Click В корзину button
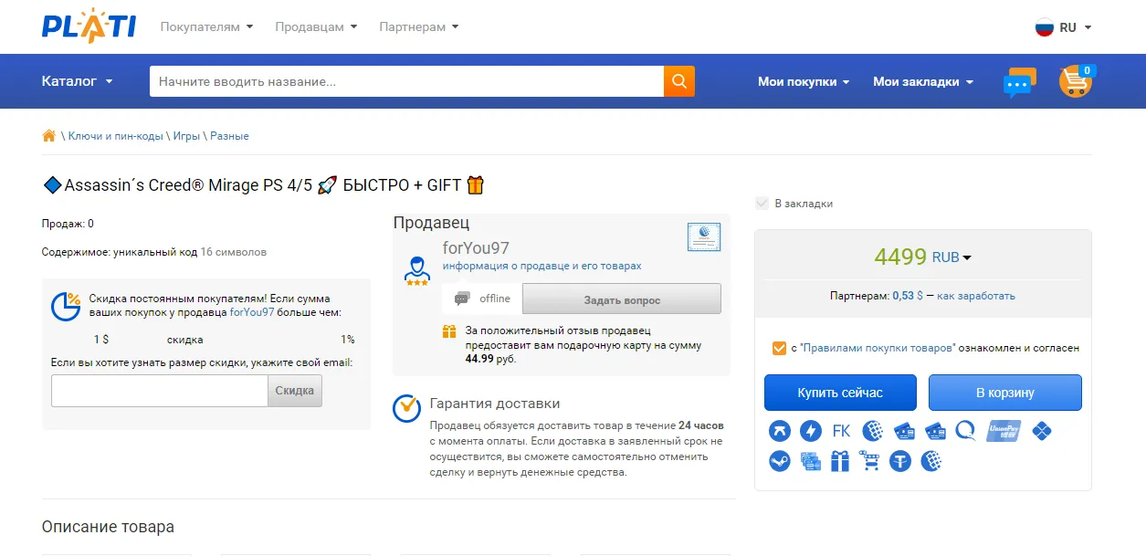The width and height of the screenshot is (1146, 556). (1005, 393)
